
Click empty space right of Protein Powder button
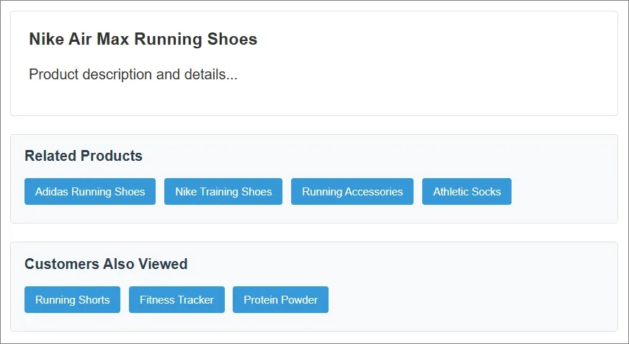(468, 300)
